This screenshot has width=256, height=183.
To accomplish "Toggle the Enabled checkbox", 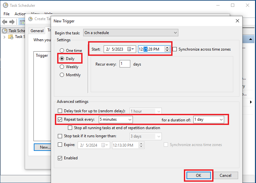I will (60, 158).
